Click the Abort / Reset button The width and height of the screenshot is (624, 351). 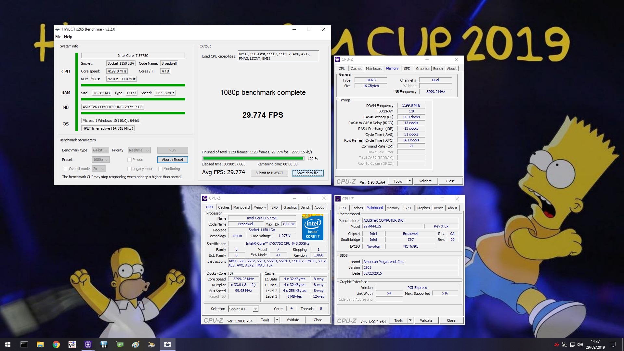tap(173, 160)
